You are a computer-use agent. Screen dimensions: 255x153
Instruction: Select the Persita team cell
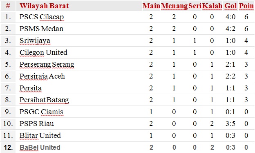30,88
